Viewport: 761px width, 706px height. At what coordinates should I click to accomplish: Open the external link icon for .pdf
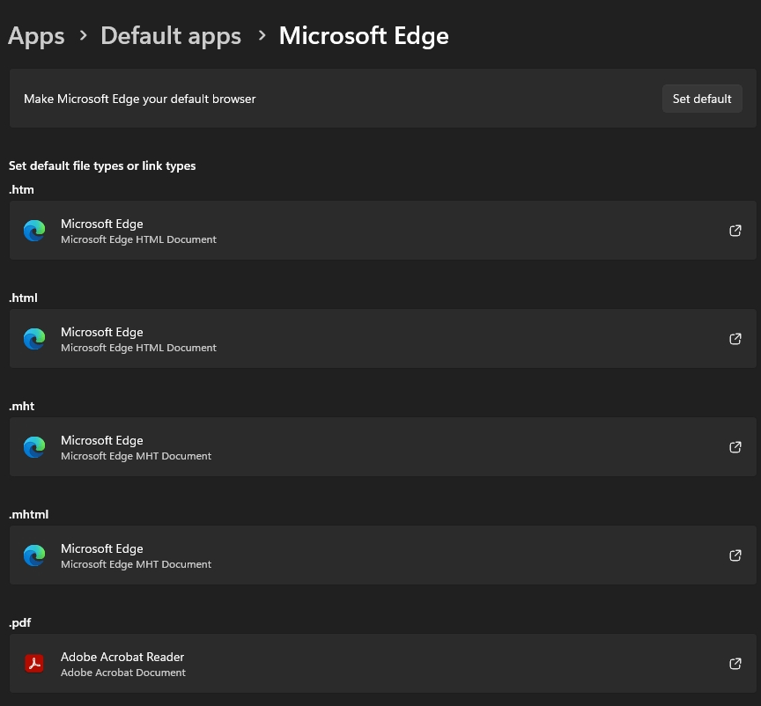735,664
